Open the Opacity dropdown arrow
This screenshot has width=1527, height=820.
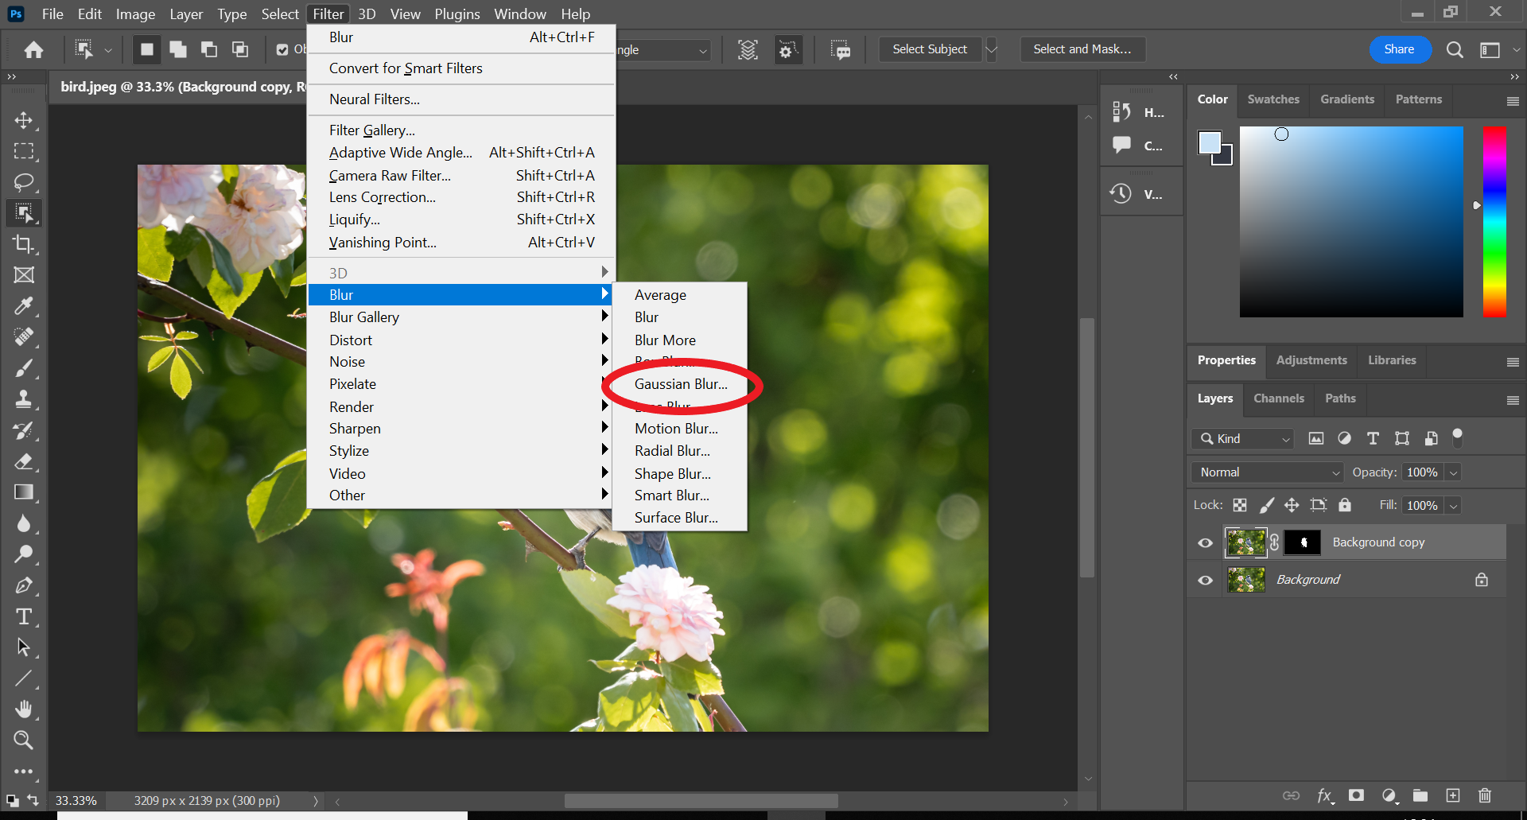coord(1454,472)
